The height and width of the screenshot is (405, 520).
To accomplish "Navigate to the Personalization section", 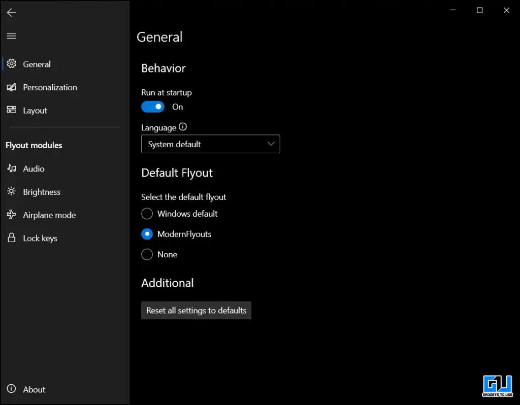I will pos(50,87).
